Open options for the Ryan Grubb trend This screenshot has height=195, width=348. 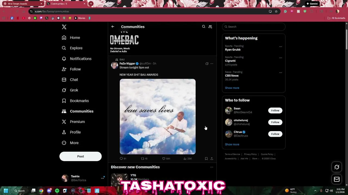(x=281, y=47)
